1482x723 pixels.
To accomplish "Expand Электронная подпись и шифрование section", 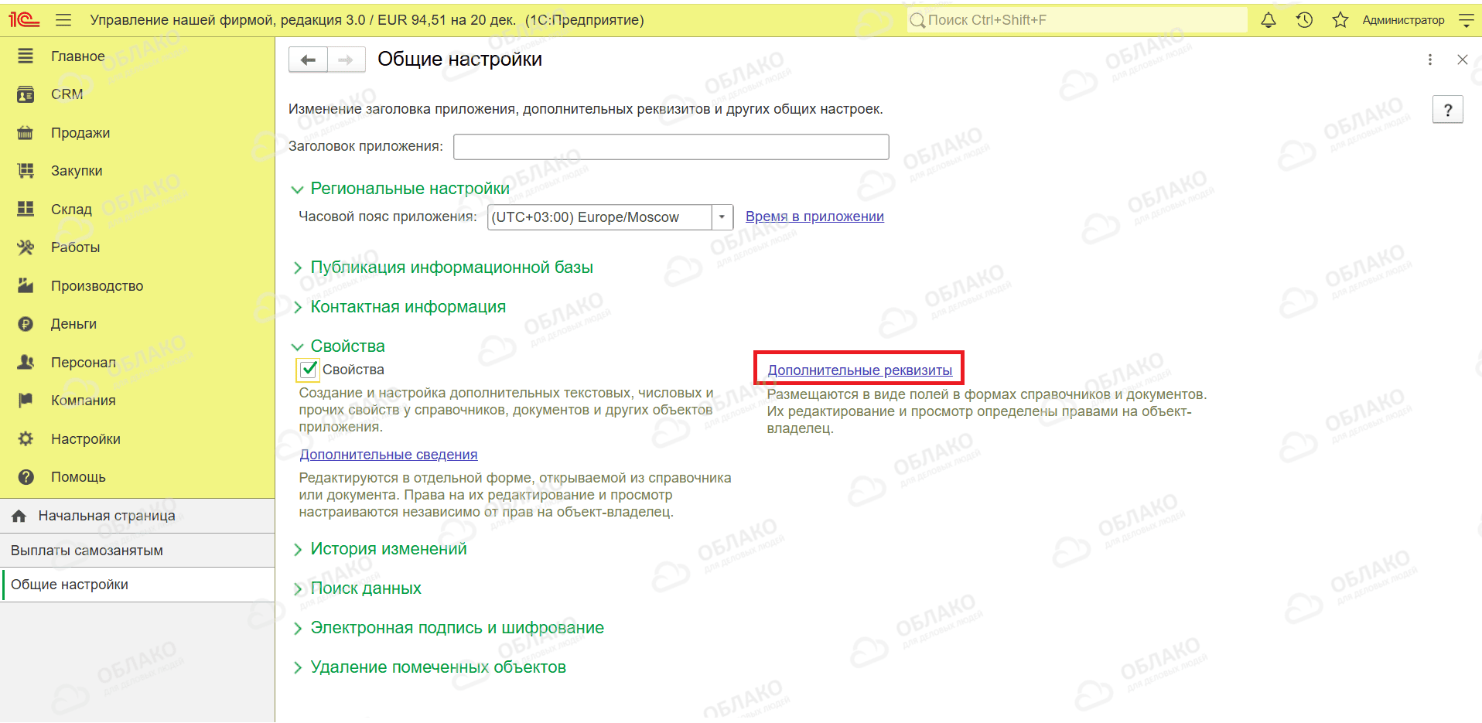I will (456, 628).
